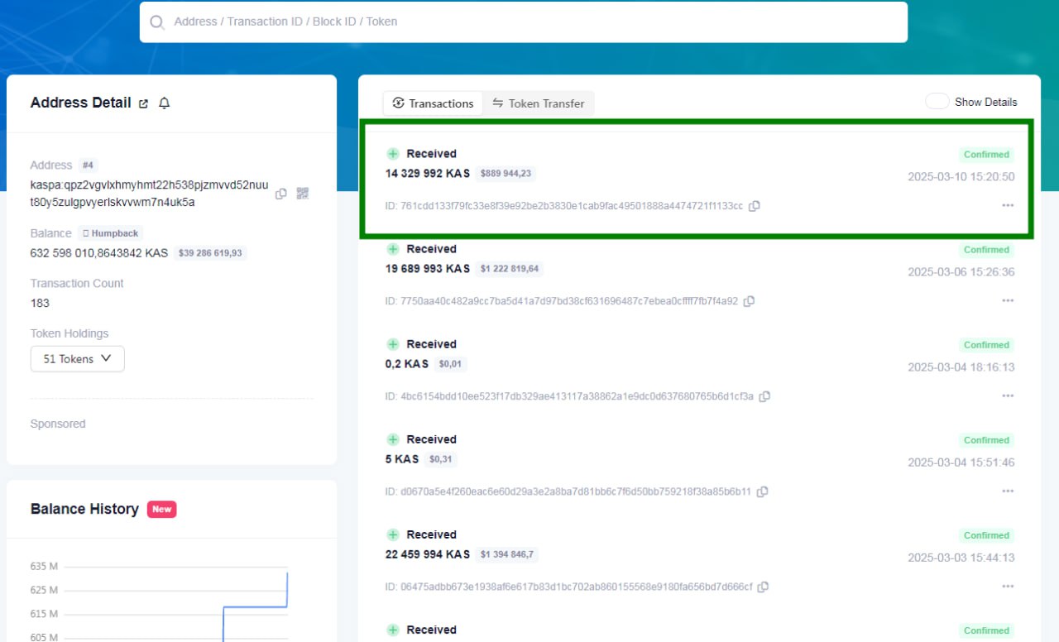Viewport: 1059px width, 642px height.
Task: Select the kaspa:qpz2vgvlxhmyhmt22h538 address text
Action: click(149, 194)
